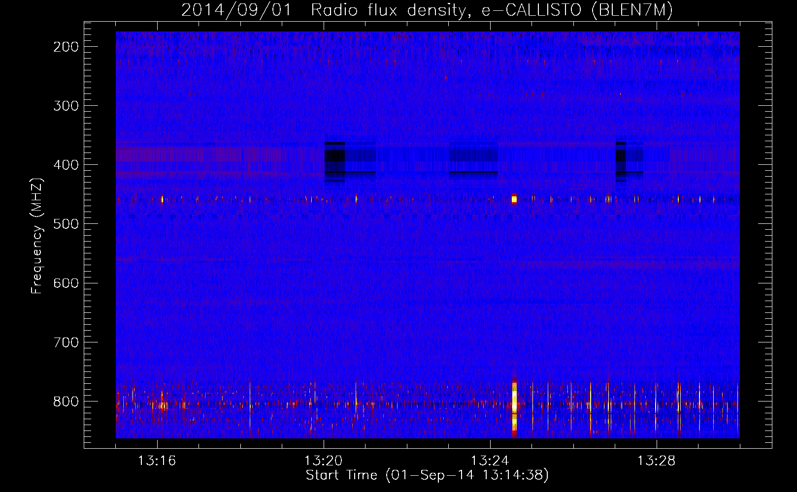Click the 800 frequency tick label
The height and width of the screenshot is (492, 797).
66,401
